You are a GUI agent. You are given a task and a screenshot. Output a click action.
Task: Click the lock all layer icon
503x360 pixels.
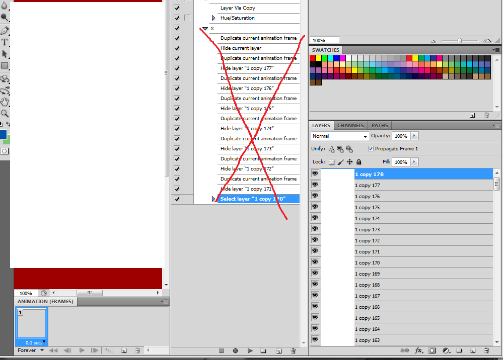tap(358, 162)
